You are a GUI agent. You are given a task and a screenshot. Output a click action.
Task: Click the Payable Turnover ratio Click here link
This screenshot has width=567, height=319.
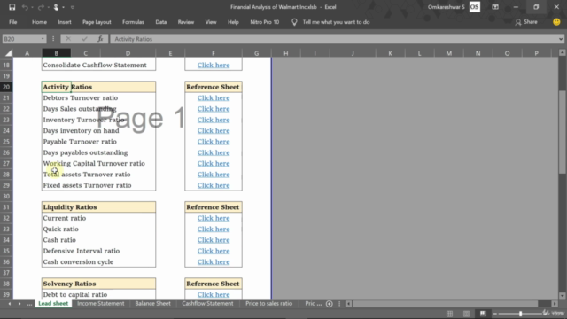(214, 142)
